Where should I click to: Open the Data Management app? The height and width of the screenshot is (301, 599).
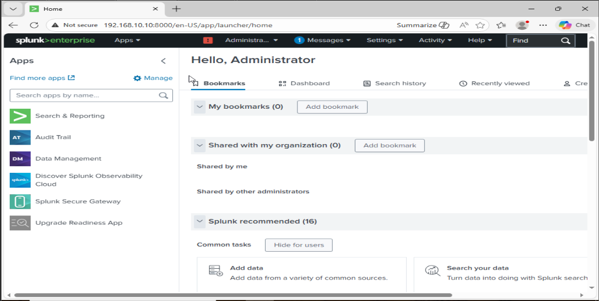68,158
